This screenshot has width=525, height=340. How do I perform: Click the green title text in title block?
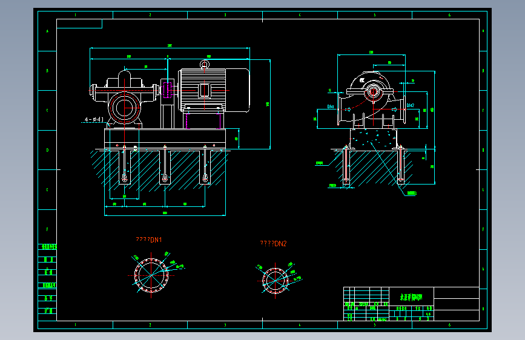[x=411, y=297]
